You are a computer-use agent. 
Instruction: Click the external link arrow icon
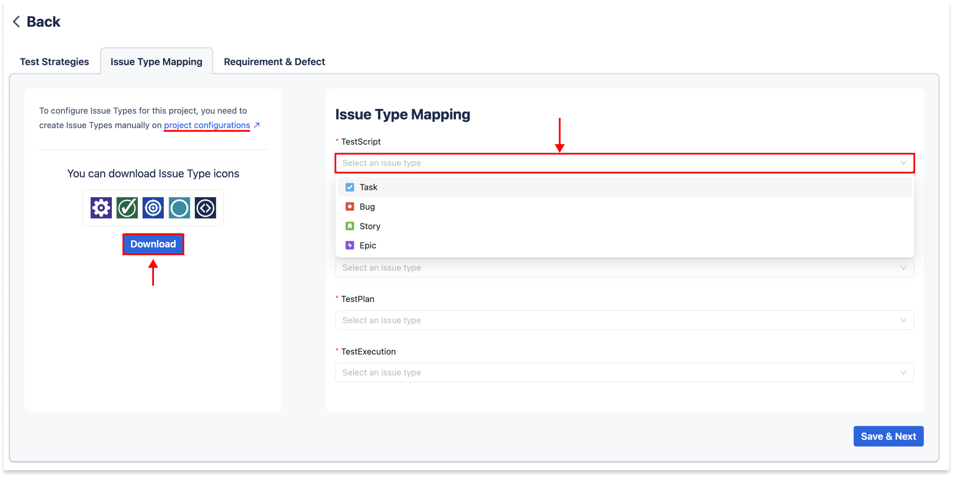(257, 125)
